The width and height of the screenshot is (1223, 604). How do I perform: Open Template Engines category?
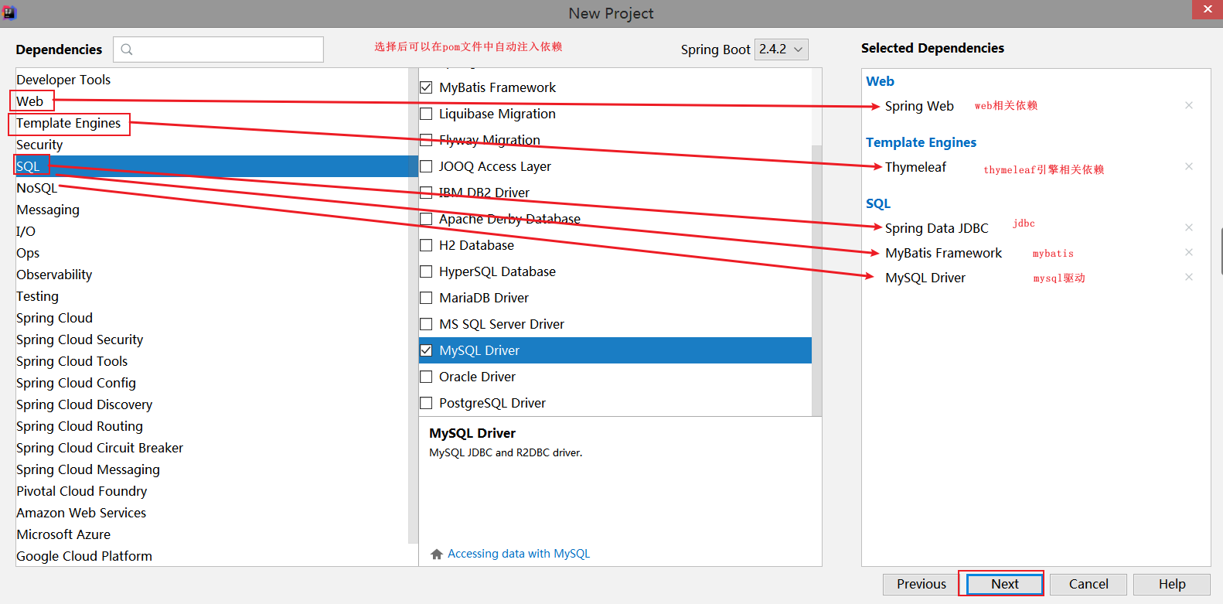pyautogui.click(x=69, y=123)
